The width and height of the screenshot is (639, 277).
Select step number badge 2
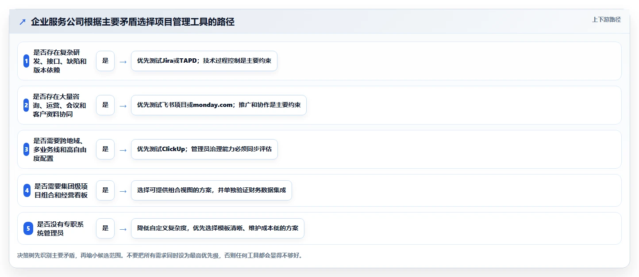[x=26, y=105]
